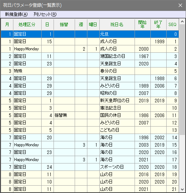Image resolution: width=186 pixels, height=193 pixels.
Task: Click SEQ value 10 cell
Action: point(172,108)
